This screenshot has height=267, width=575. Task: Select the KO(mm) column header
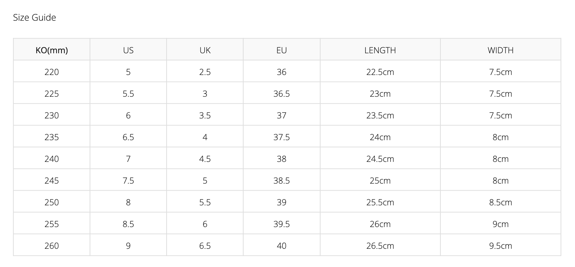52,50
